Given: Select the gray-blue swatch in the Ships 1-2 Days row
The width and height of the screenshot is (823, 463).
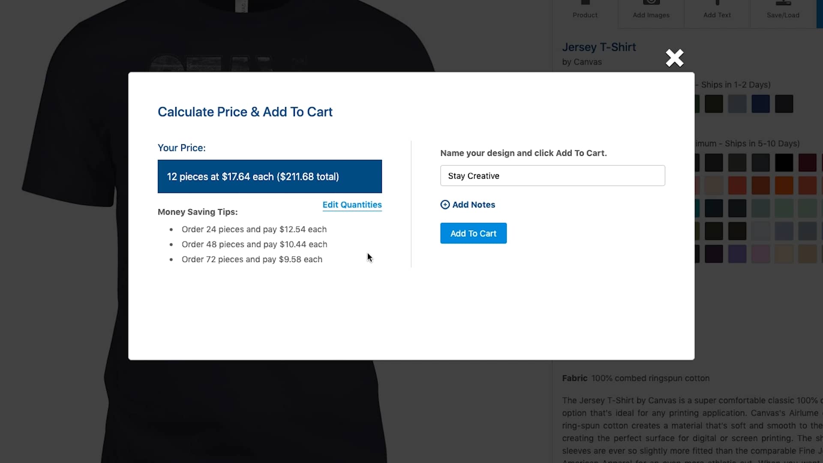Looking at the screenshot, I should click(x=738, y=103).
